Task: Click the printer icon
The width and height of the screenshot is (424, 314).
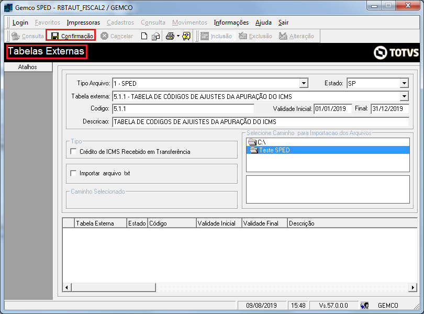Action: click(x=170, y=36)
